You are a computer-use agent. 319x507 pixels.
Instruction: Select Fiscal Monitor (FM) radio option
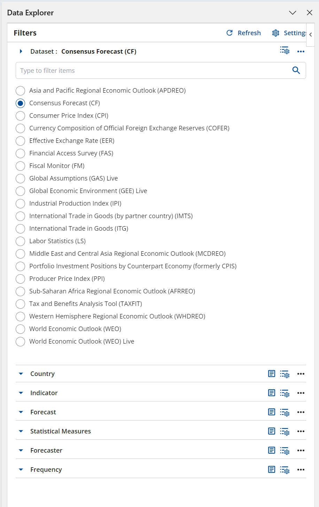[21, 166]
